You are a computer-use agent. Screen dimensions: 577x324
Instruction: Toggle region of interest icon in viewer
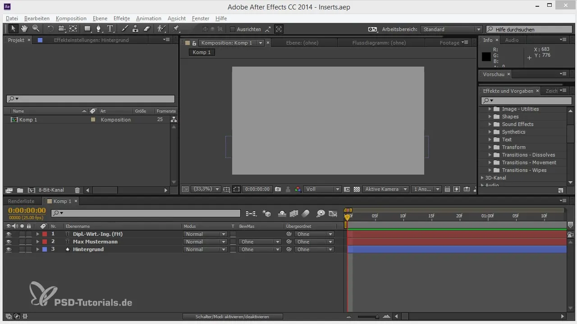coord(347,189)
